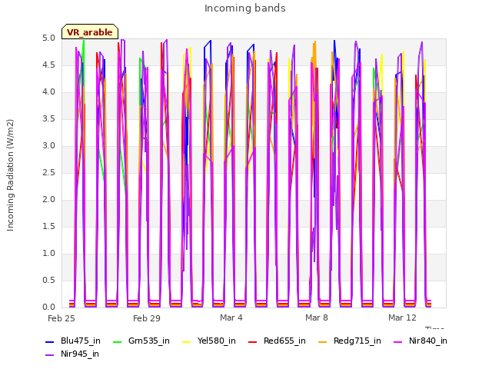Toggle the Nir945_in legend entry
This screenshot has height=369, width=492.
tap(72, 354)
